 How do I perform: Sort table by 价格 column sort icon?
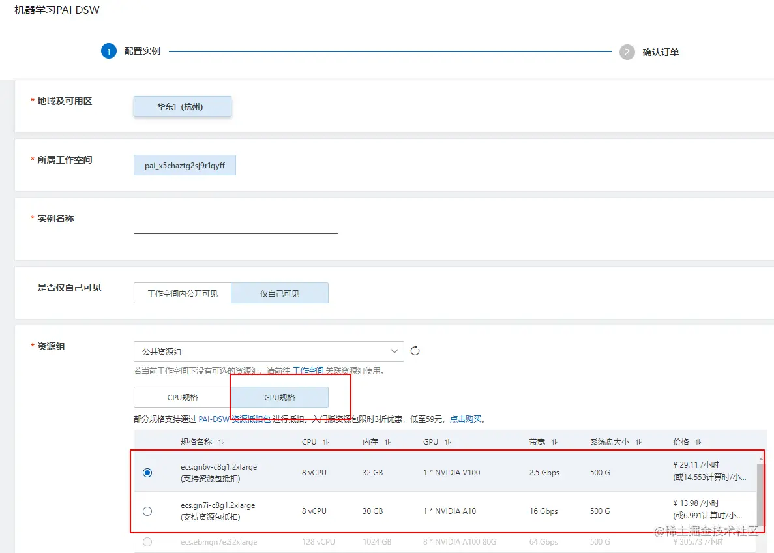(698, 442)
